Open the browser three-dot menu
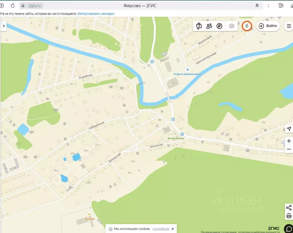Viewport: 293px width, 233px height. coord(268,6)
